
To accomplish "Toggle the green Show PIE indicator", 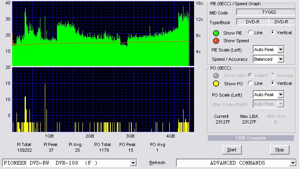I will click(216, 33).
